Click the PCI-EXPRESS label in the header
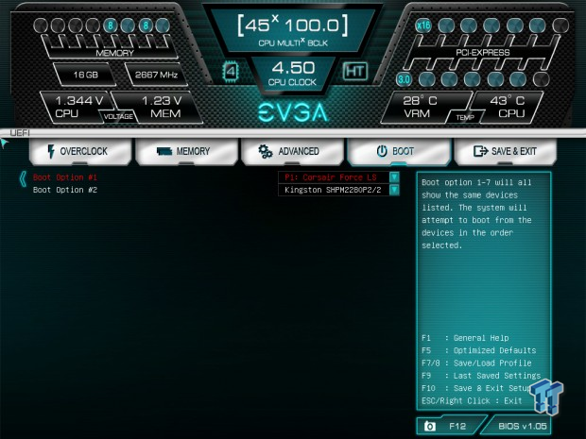Screen dimensions: 586x439 [482, 53]
